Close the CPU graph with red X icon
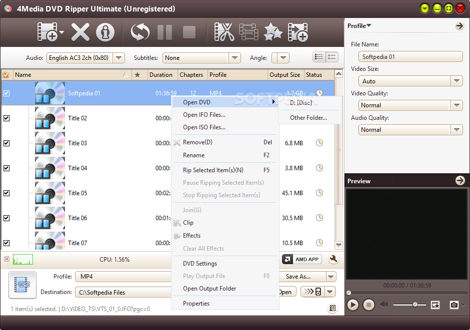This screenshot has height=330, width=470. click(x=6, y=259)
